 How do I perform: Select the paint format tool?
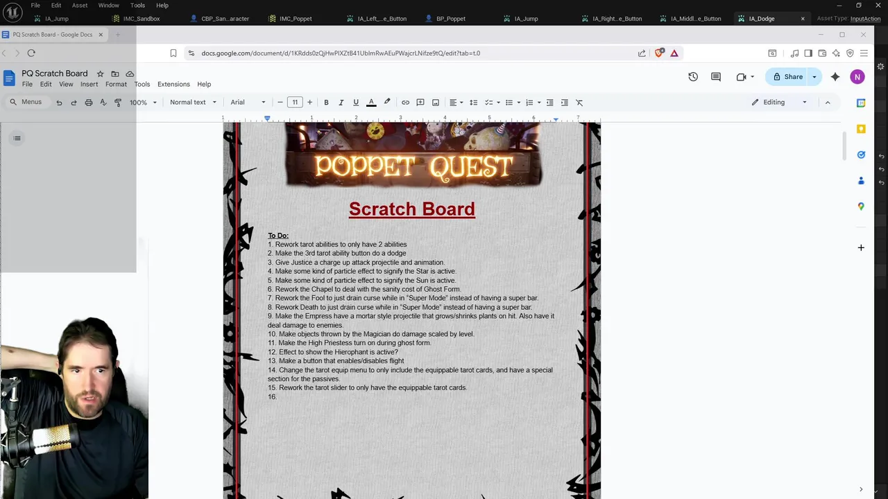pos(118,103)
